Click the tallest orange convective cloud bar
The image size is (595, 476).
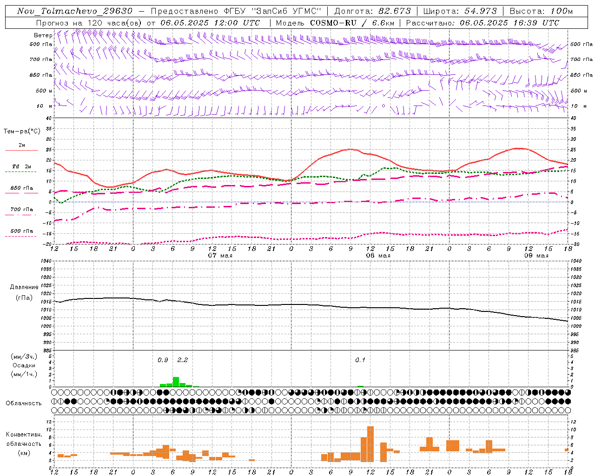tap(370, 444)
